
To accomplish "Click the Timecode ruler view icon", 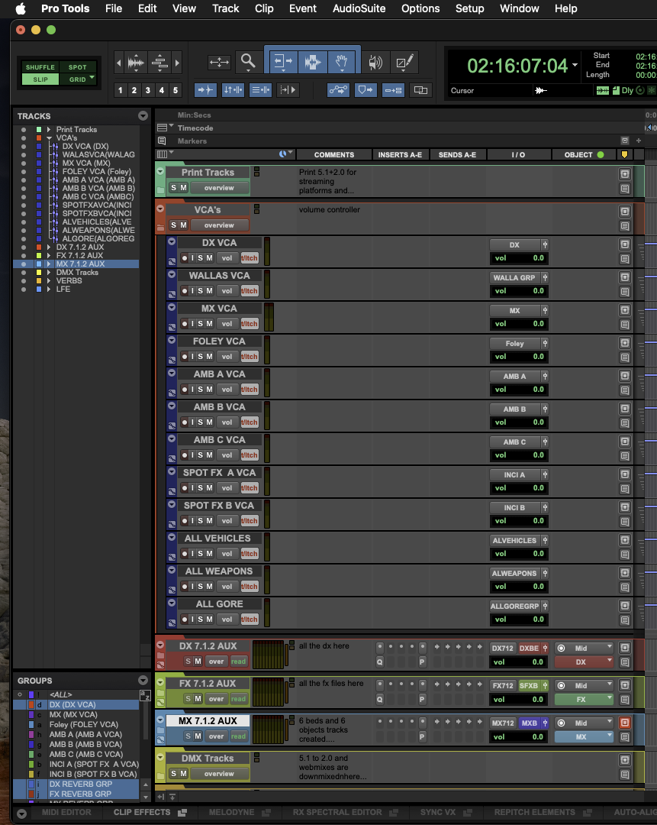I will tap(162, 128).
